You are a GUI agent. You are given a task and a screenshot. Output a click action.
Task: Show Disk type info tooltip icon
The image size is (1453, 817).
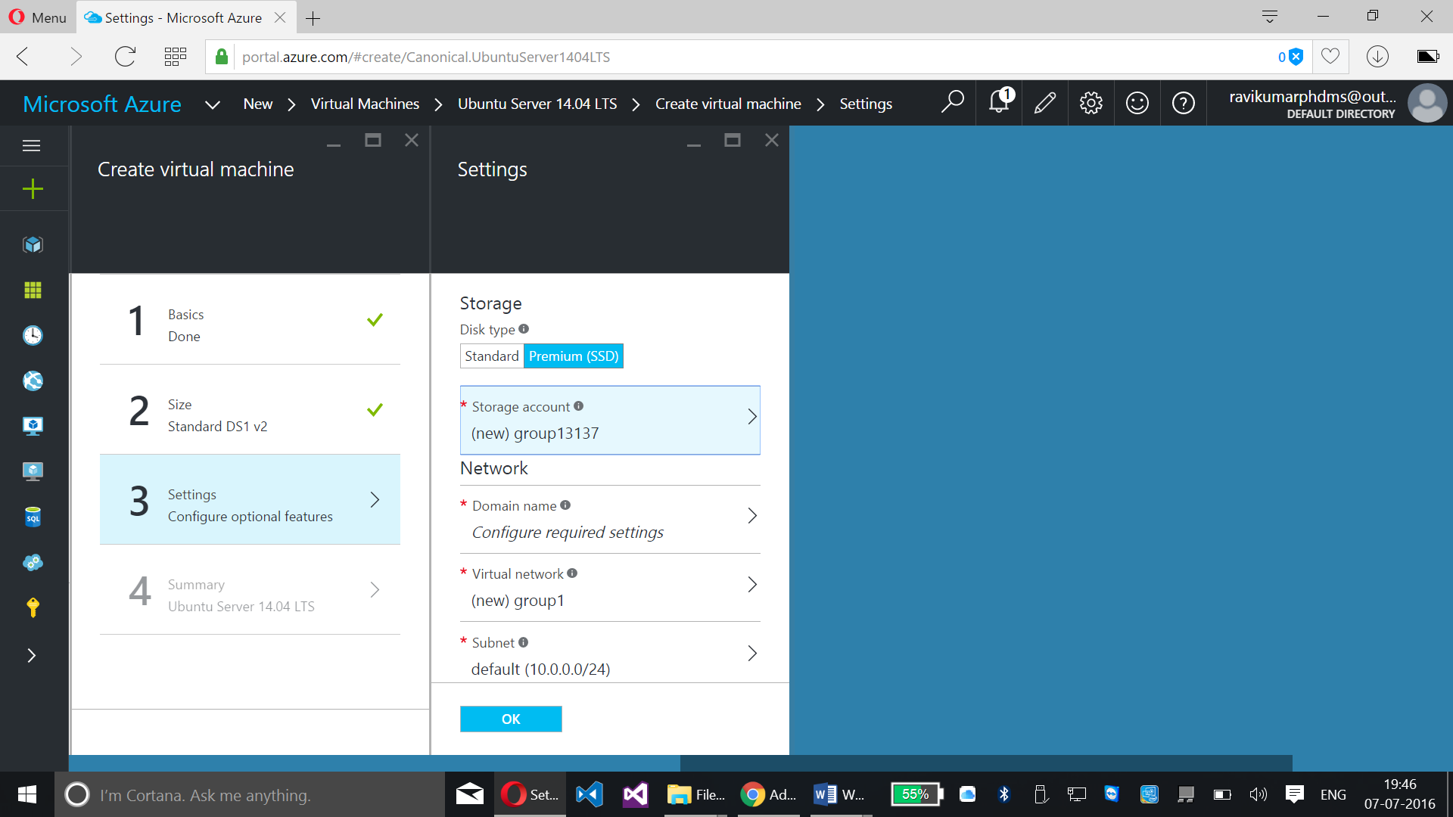pyautogui.click(x=524, y=329)
